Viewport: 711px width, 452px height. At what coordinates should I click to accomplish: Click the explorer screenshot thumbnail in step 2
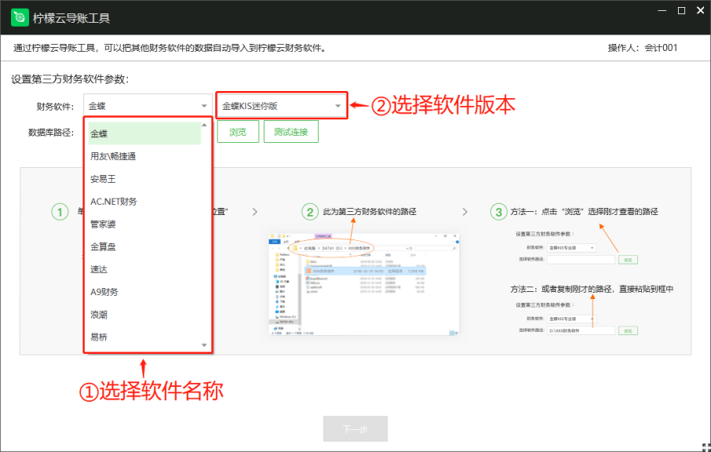tap(364, 284)
